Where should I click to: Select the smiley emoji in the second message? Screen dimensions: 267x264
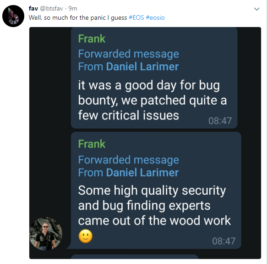[x=86, y=236]
